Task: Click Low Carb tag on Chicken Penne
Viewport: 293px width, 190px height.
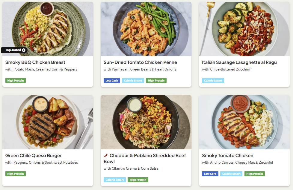Action: click(x=112, y=81)
